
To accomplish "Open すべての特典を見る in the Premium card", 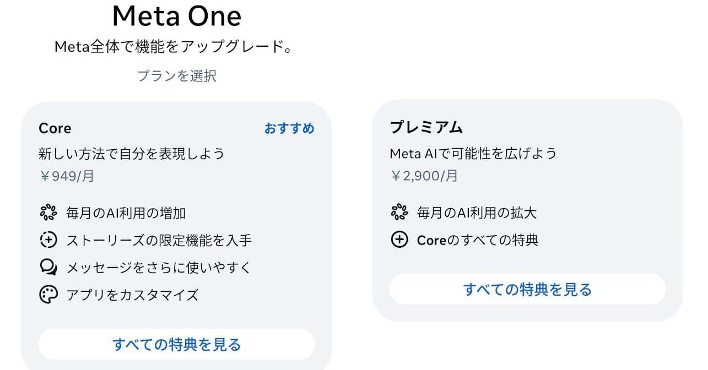I will click(527, 289).
